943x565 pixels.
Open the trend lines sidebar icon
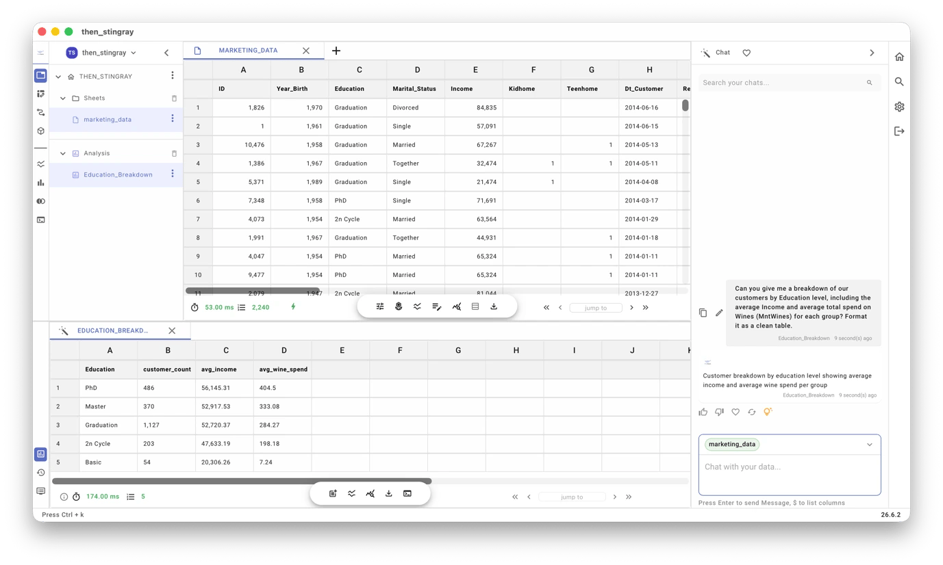40,164
